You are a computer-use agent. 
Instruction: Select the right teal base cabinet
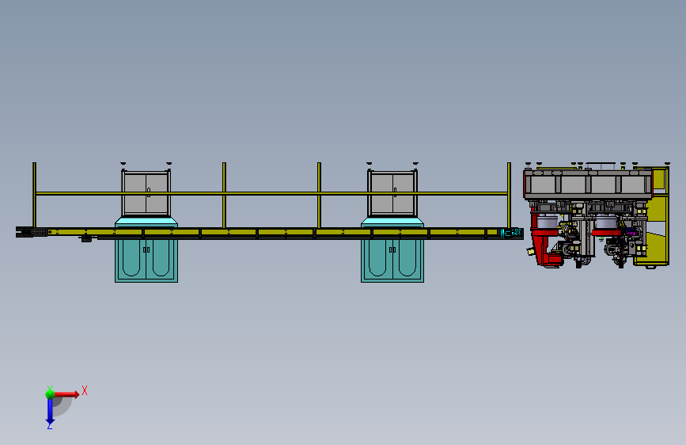(392, 261)
